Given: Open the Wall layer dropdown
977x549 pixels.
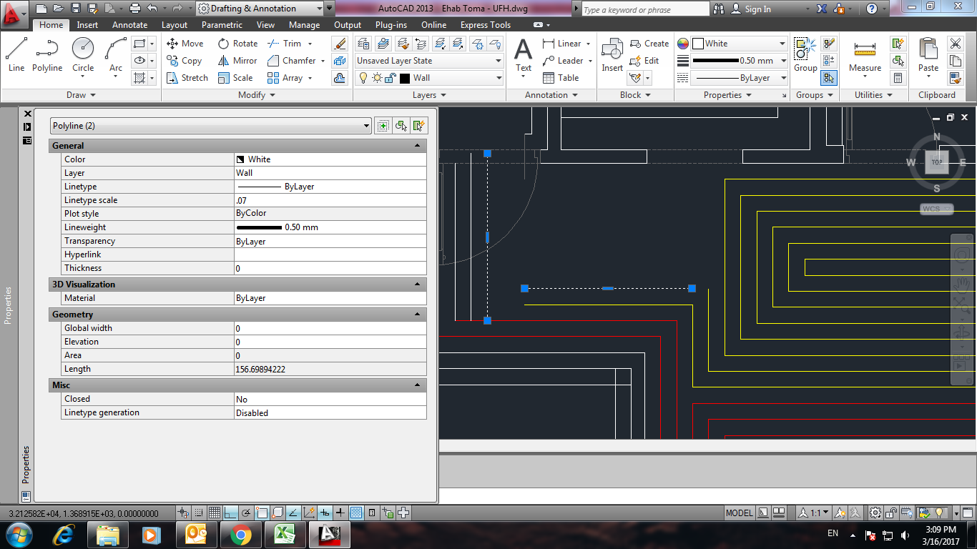Looking at the screenshot, I should [x=498, y=77].
